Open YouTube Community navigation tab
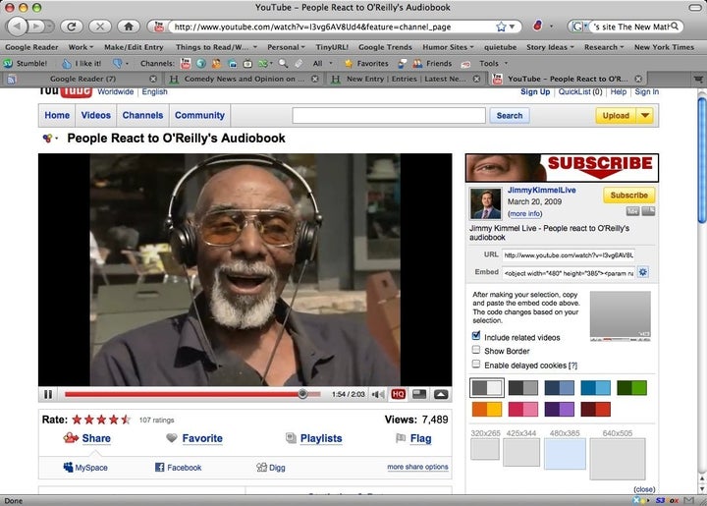The image size is (707, 506). 199,116
